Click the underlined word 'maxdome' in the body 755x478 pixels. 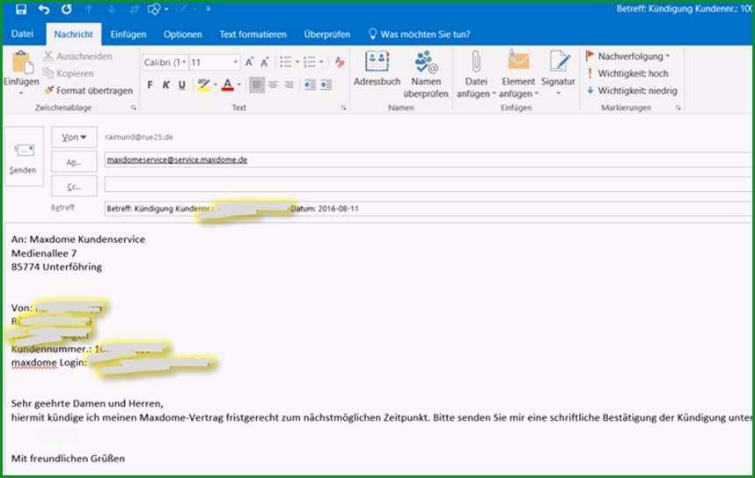[x=33, y=363]
